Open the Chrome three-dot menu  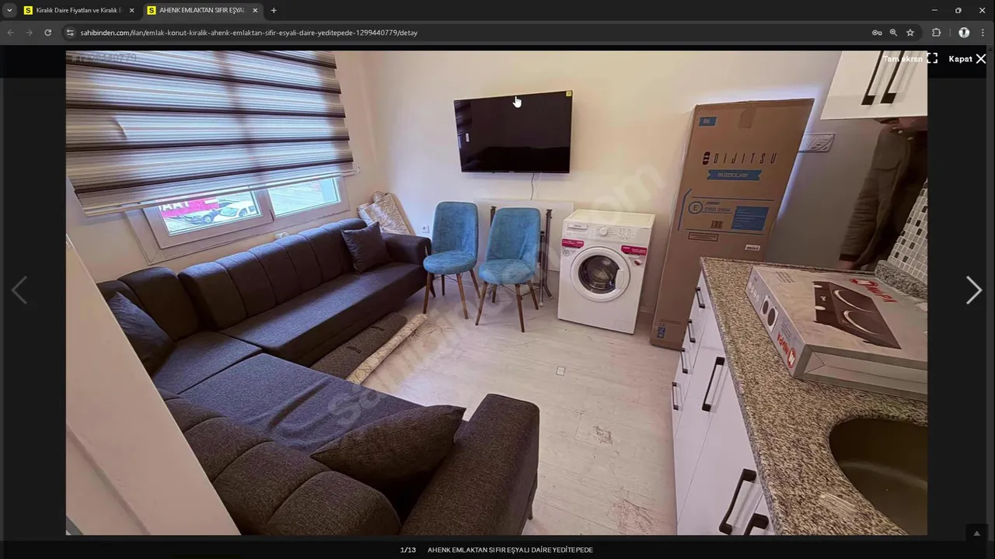click(983, 33)
